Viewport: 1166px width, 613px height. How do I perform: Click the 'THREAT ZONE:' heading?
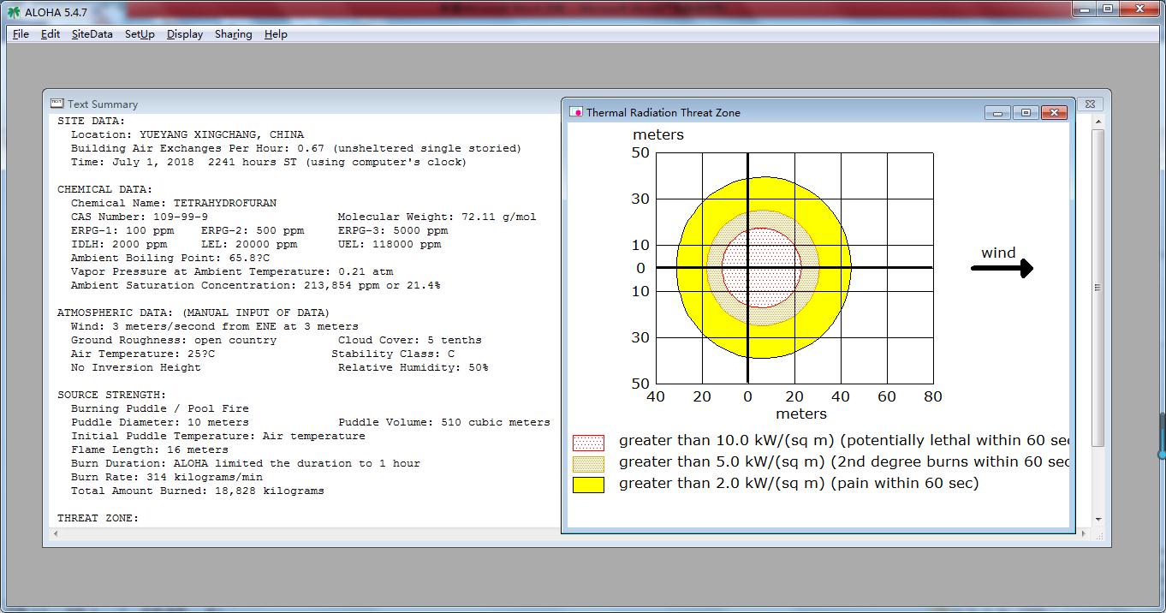point(98,518)
